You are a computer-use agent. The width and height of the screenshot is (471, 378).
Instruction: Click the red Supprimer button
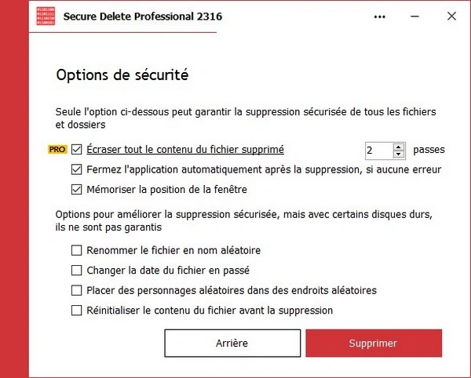coord(373,343)
